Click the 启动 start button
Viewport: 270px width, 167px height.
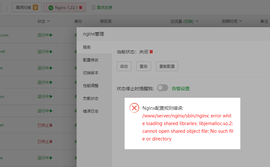coord(124,66)
